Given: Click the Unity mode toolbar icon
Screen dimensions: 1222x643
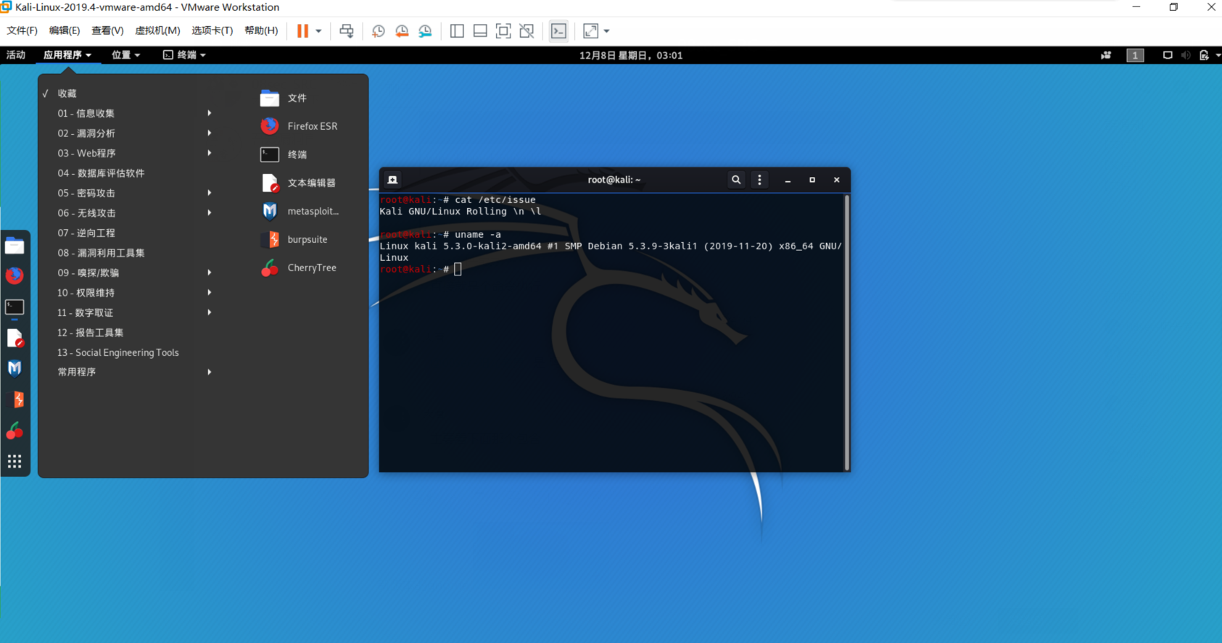Looking at the screenshot, I should pos(527,31).
